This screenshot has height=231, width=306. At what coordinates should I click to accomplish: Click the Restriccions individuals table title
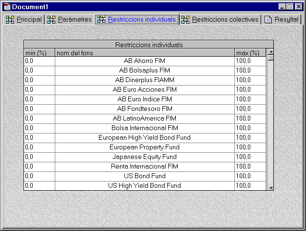pyautogui.click(x=149, y=45)
